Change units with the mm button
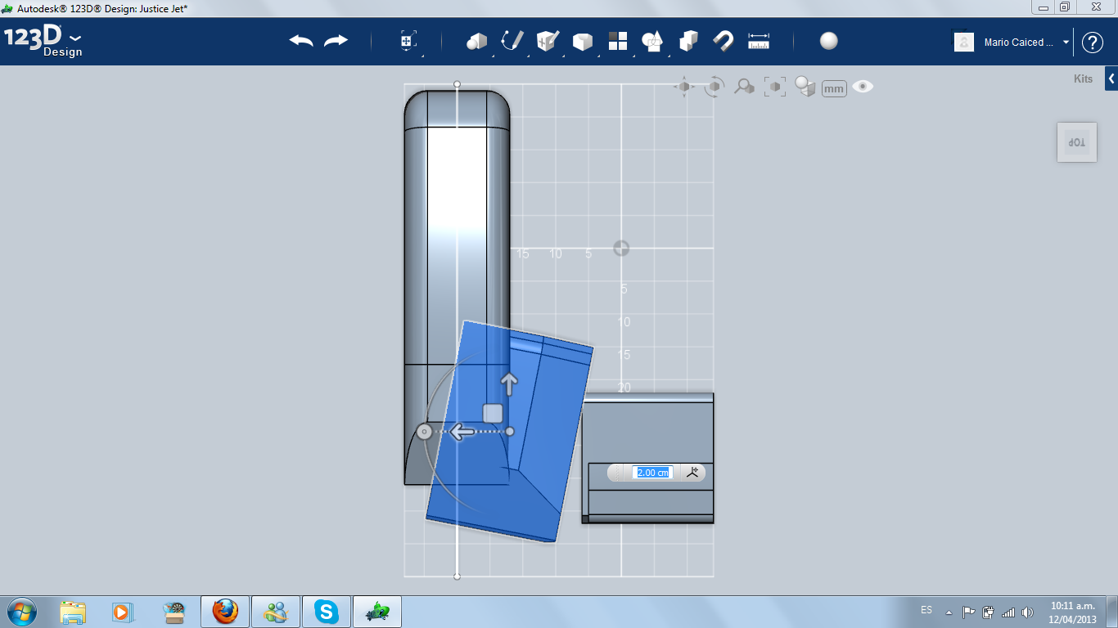This screenshot has width=1118, height=628. coord(834,88)
